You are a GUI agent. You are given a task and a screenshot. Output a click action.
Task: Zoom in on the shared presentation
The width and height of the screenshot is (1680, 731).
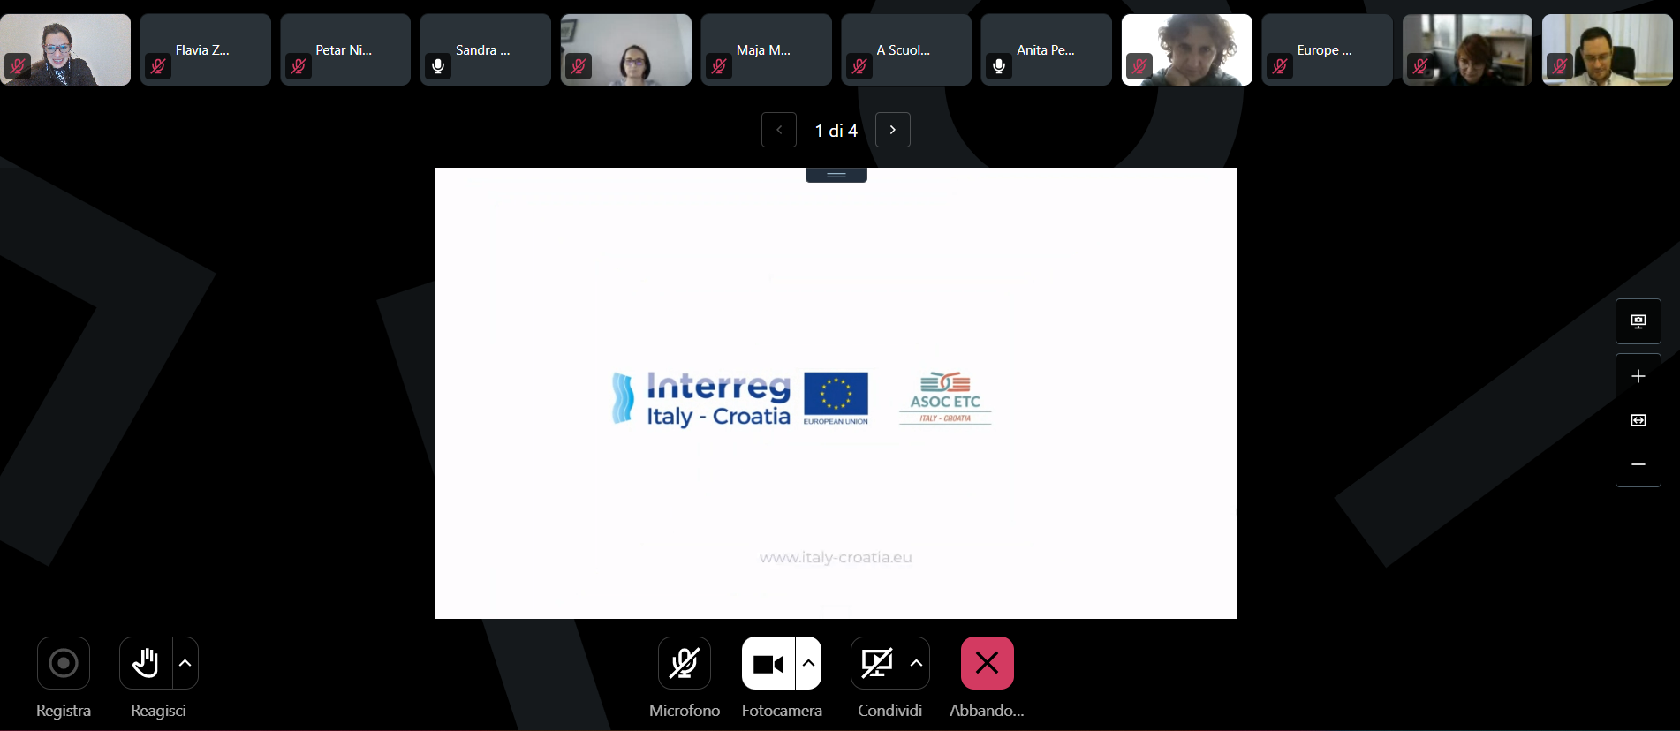1638,376
